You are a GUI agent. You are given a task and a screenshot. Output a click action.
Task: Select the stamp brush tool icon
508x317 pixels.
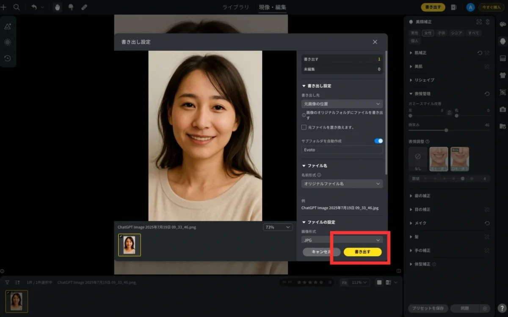(71, 7)
